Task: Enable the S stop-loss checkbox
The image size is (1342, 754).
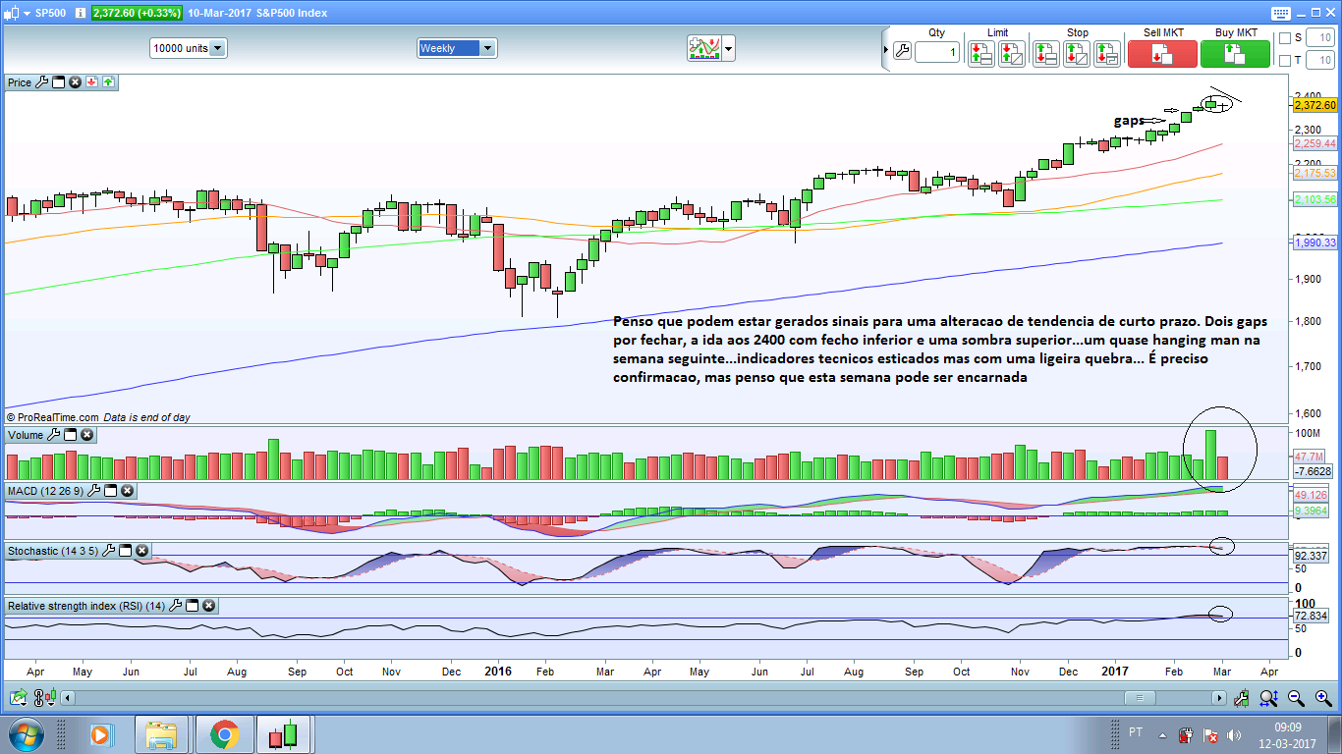Action: tap(1285, 38)
